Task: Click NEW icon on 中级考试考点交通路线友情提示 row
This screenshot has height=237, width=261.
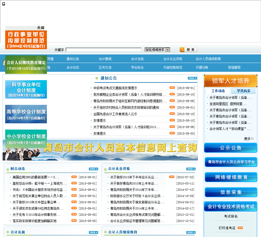Action: click(172, 88)
